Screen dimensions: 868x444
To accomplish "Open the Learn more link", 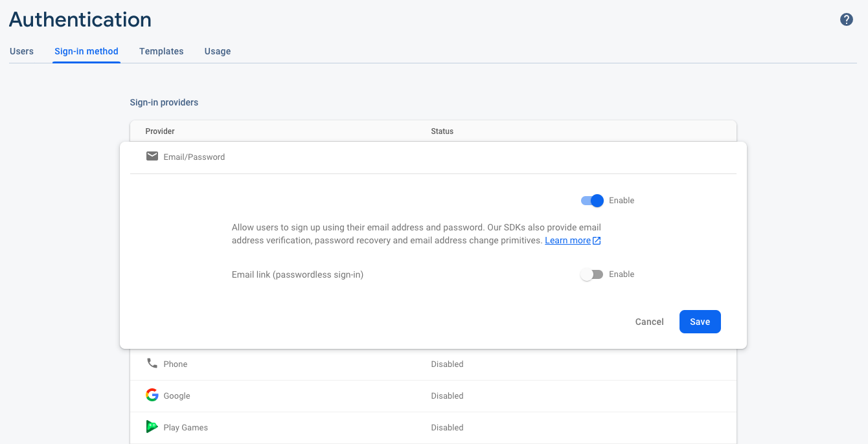I will click(x=567, y=241).
